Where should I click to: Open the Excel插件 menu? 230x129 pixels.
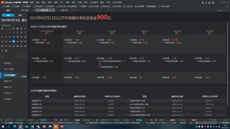pyautogui.click(x=94, y=3)
